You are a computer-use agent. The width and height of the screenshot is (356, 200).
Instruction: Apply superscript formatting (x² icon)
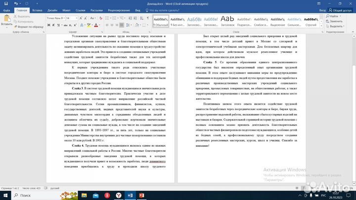click(x=75, y=25)
